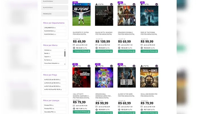This screenshot has width=214, height=114.
Task: Click the credit card icon under Dragon Ball Sparking Zero
Action: point(97,107)
